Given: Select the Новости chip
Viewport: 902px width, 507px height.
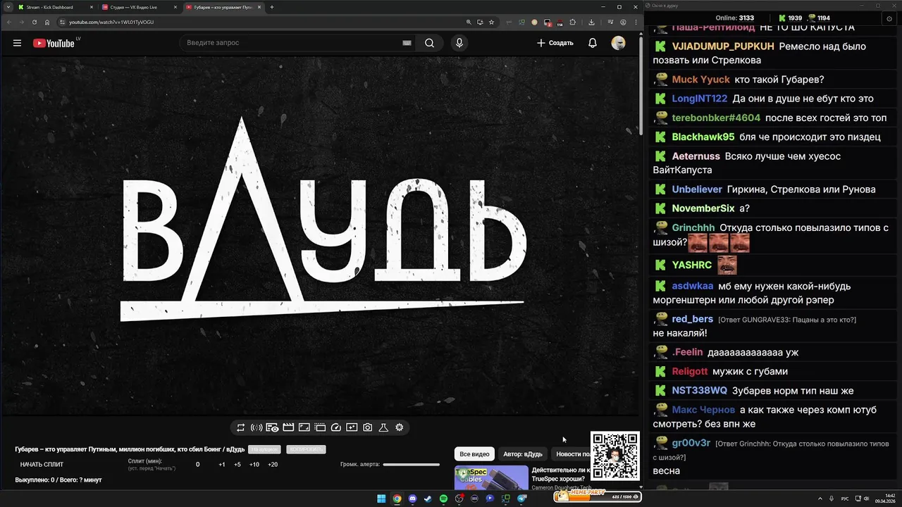Looking at the screenshot, I should (x=572, y=454).
